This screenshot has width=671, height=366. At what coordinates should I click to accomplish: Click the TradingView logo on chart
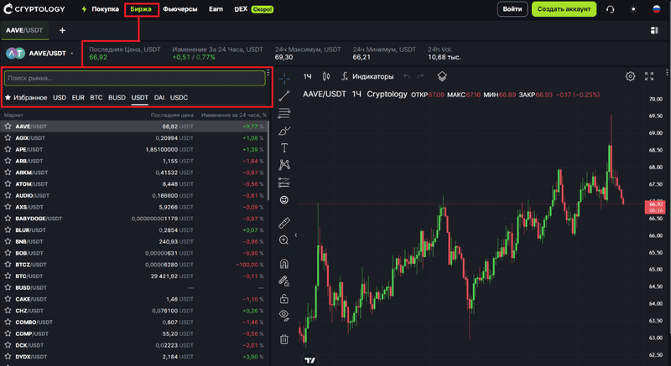tap(310, 360)
